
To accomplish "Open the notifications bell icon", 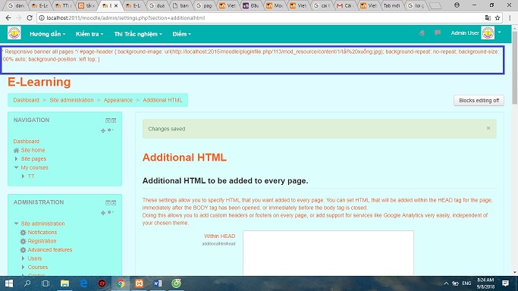I will tap(422, 33).
